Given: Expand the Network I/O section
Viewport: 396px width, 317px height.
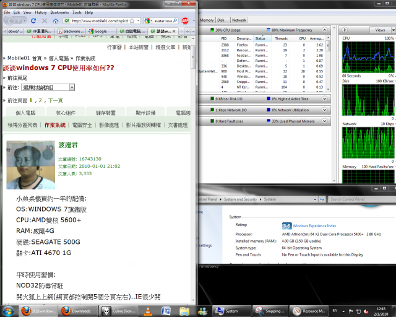Looking at the screenshot, I should tap(324, 110).
